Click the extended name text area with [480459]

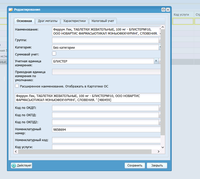click(x=88, y=98)
